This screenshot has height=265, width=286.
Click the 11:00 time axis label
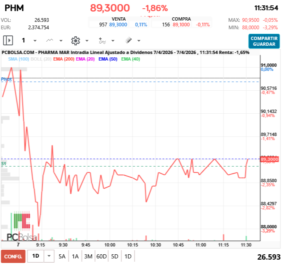coord(201,245)
